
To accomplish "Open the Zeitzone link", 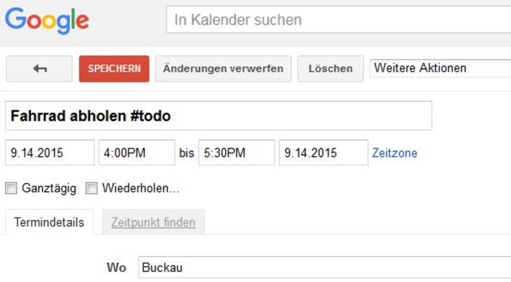I will [x=394, y=153].
